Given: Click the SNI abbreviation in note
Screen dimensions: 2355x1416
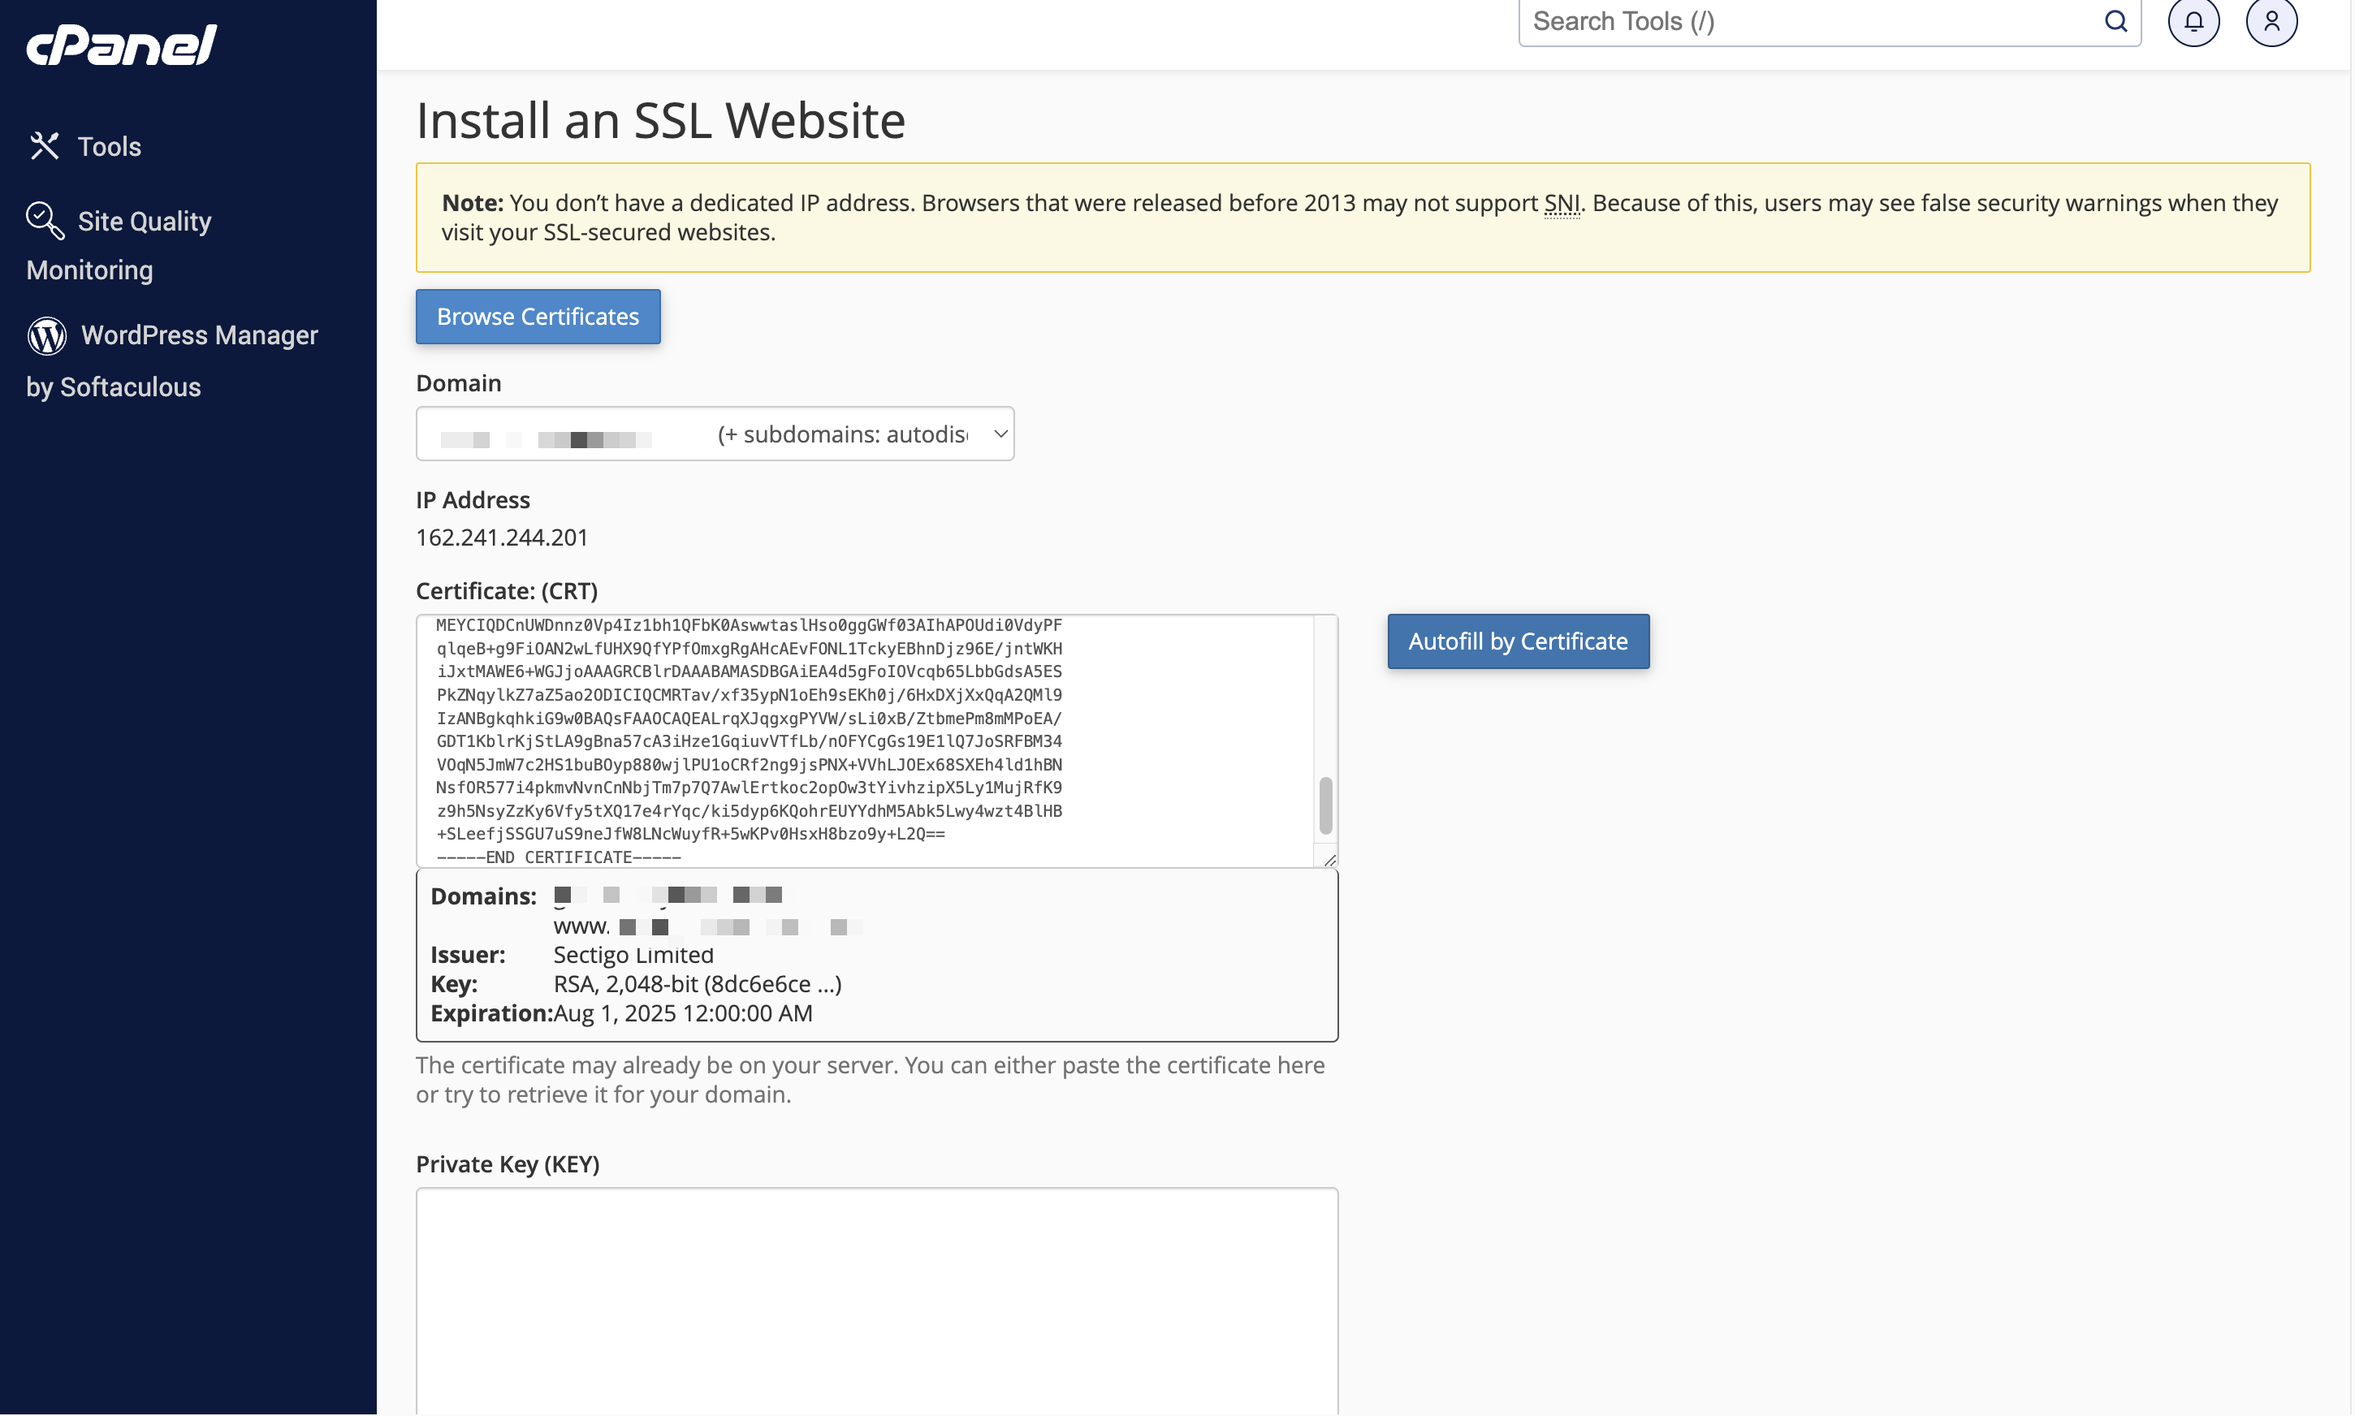Looking at the screenshot, I should [1561, 203].
